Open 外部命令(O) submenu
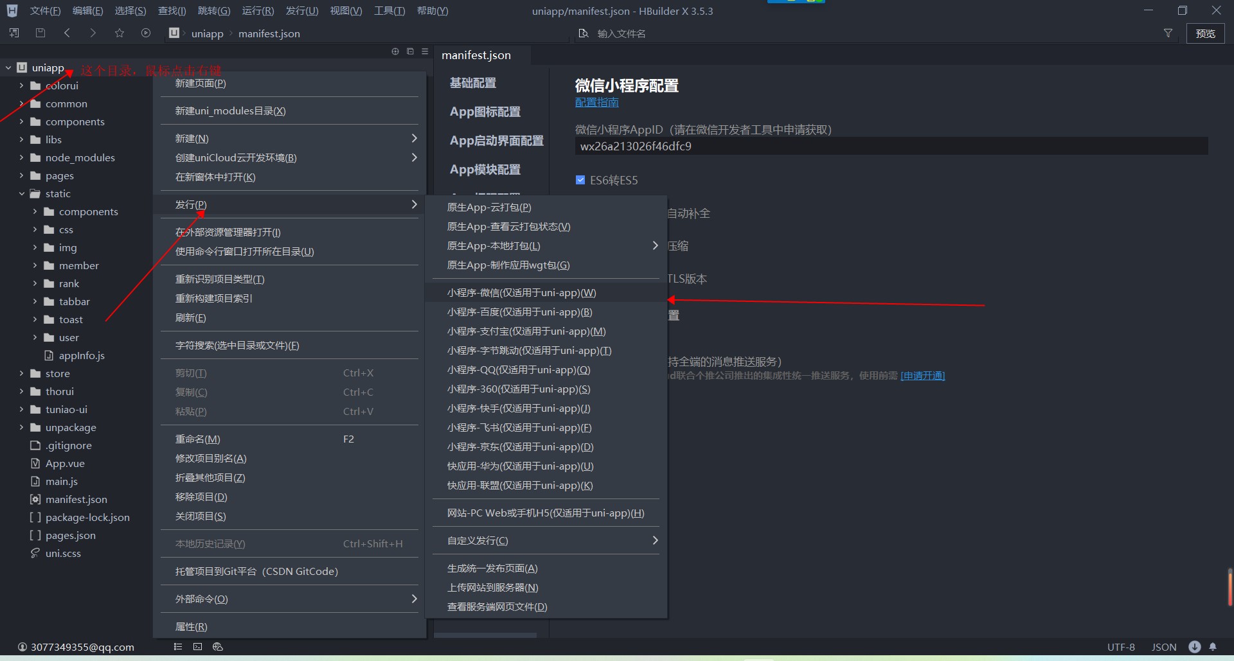This screenshot has width=1234, height=661. [290, 599]
